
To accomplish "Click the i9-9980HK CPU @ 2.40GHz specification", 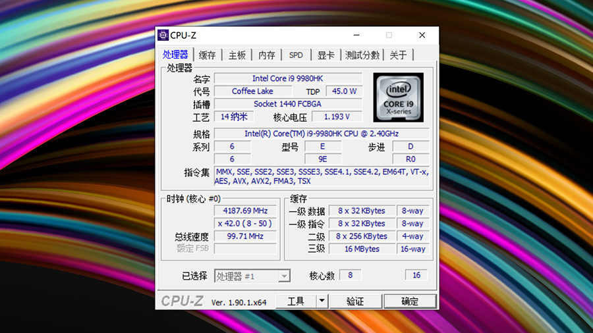I will tap(322, 134).
